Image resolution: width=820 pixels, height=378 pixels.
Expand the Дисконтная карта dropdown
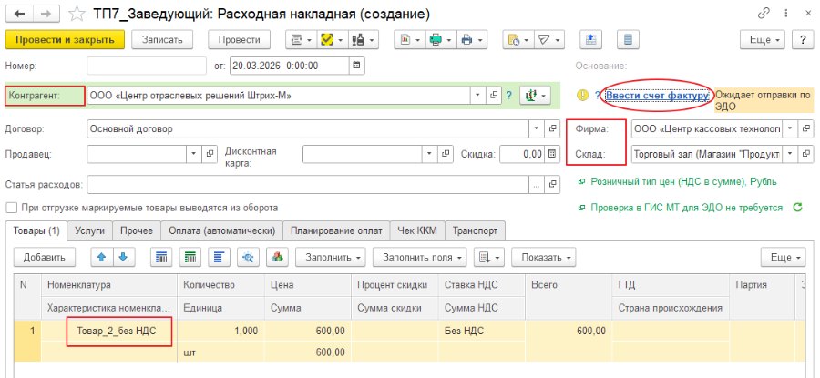coord(430,154)
